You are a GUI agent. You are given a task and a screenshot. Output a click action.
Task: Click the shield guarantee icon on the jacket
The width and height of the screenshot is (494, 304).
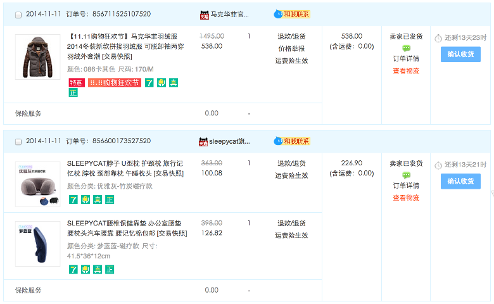(161, 82)
